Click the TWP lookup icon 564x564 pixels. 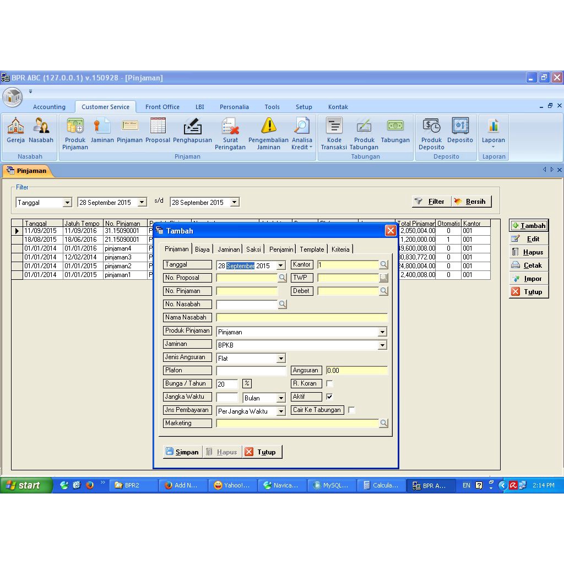(x=384, y=278)
